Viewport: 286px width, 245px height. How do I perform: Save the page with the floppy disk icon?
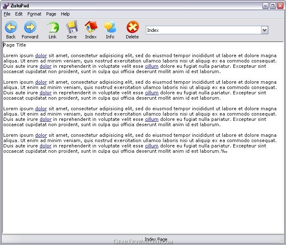(72, 27)
